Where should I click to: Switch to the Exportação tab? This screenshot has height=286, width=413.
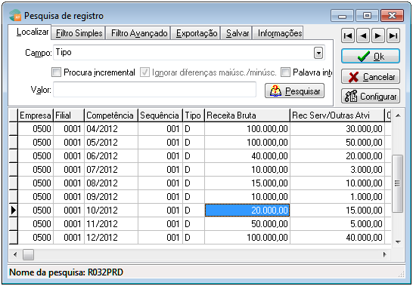point(196,33)
